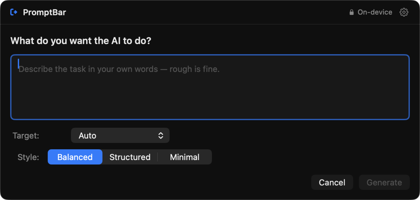Click the 'What do you want the AI to do?' heading

coord(81,41)
